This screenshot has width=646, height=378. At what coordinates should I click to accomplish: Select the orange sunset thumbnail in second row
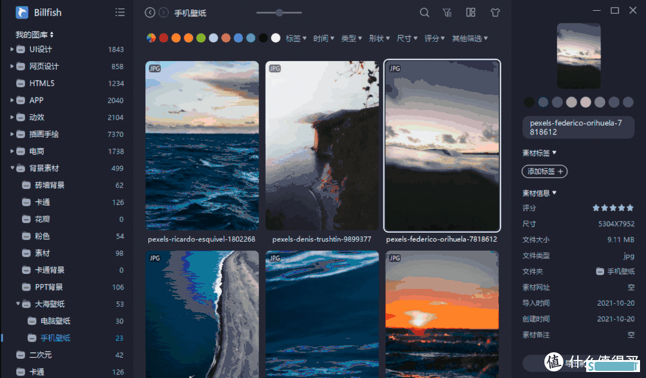442,314
